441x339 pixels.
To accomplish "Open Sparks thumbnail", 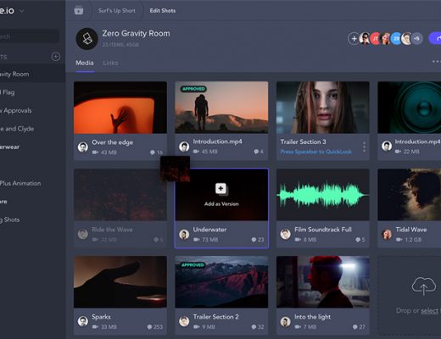I will coord(120,282).
